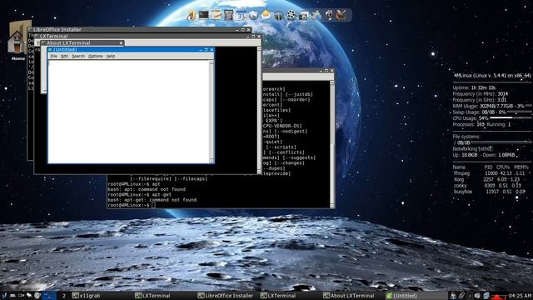Open the Options menu in Untitled editor

pyautogui.click(x=96, y=56)
